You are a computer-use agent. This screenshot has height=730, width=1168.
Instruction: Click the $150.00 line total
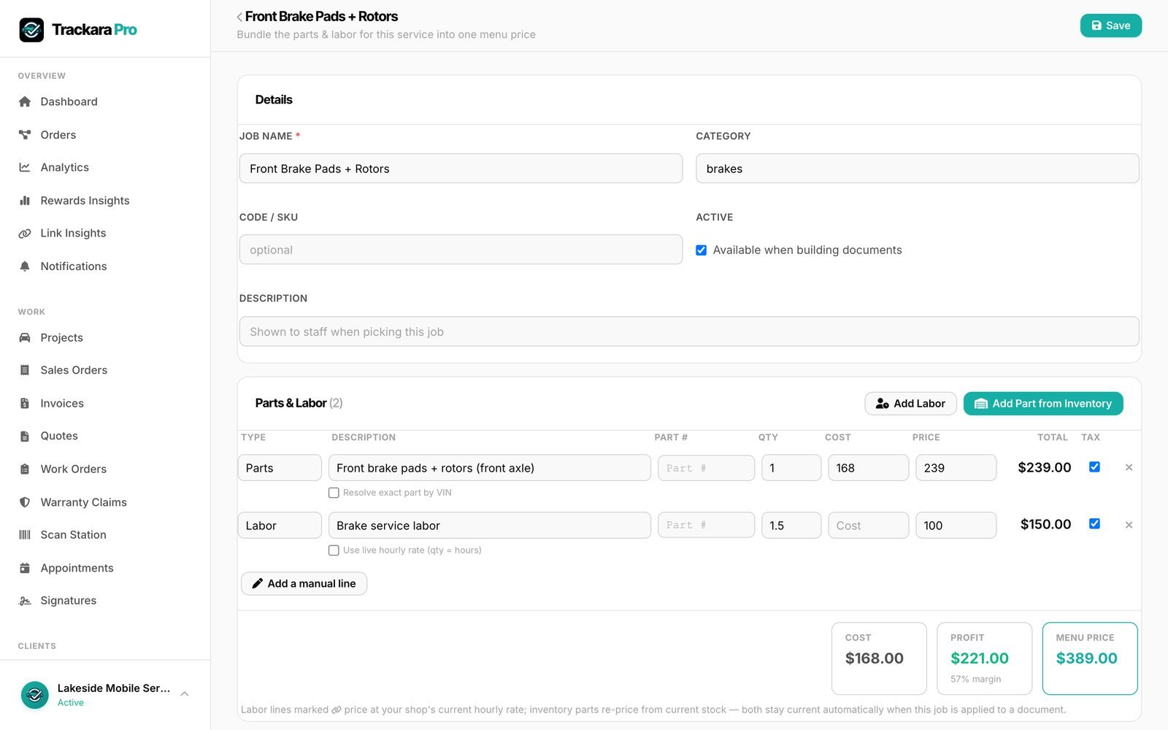pos(1045,524)
